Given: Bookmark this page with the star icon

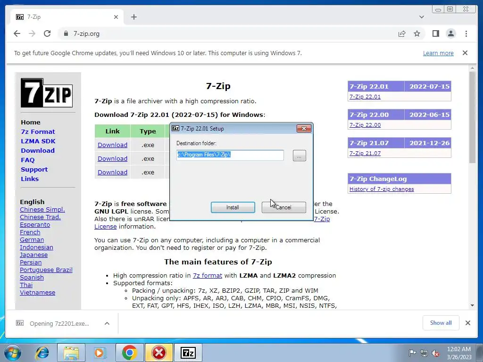Looking at the screenshot, I should tap(417, 33).
